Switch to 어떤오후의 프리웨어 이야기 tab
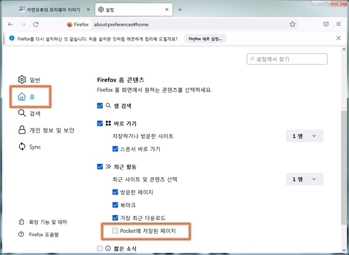349x255 pixels. [54, 9]
